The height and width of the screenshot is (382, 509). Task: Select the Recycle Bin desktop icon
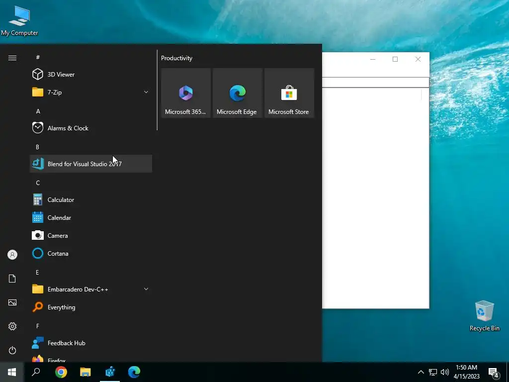(484, 316)
